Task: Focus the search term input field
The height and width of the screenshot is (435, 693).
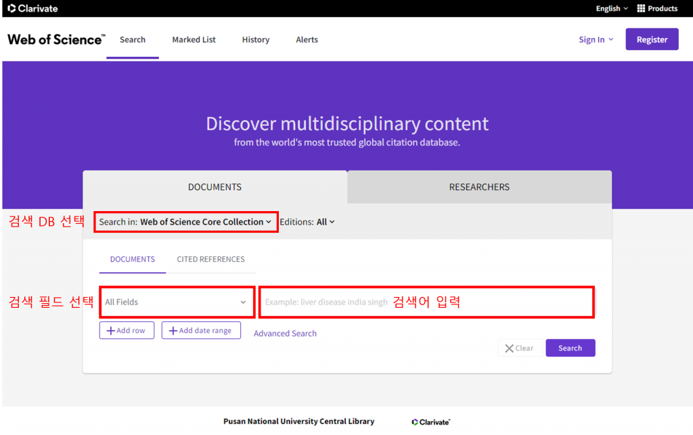Action: pos(426,302)
